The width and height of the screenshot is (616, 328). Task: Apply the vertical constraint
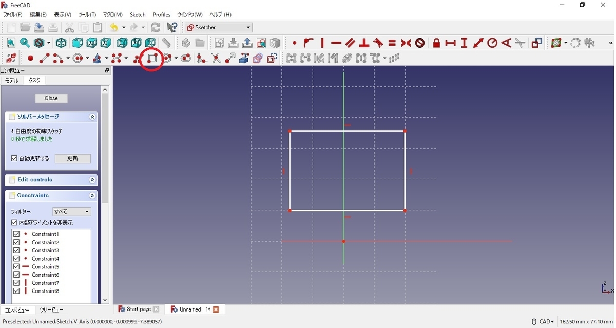[322, 43]
